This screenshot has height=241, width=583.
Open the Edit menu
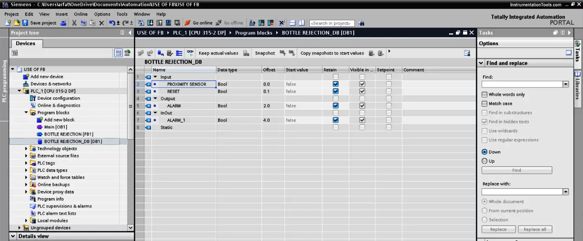(29, 14)
